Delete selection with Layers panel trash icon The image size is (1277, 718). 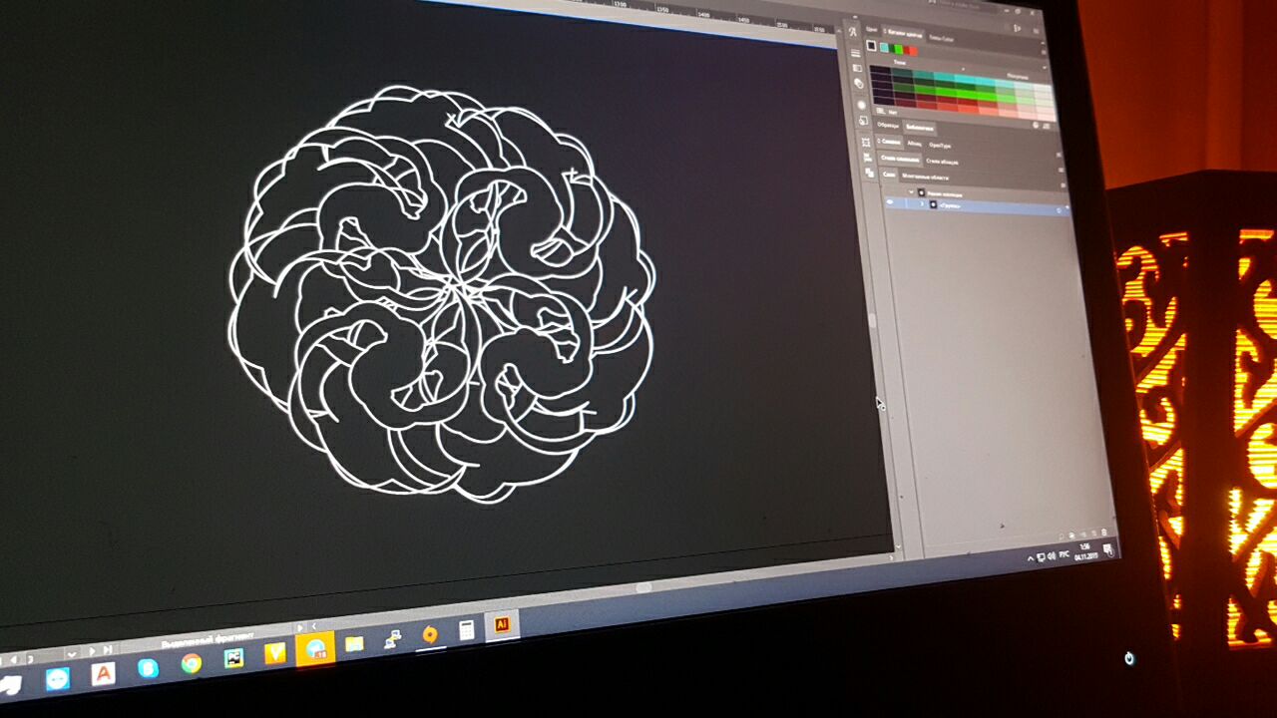click(1104, 532)
